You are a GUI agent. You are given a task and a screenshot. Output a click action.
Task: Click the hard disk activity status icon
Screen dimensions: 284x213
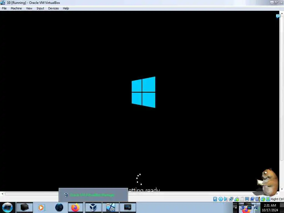[215, 199]
